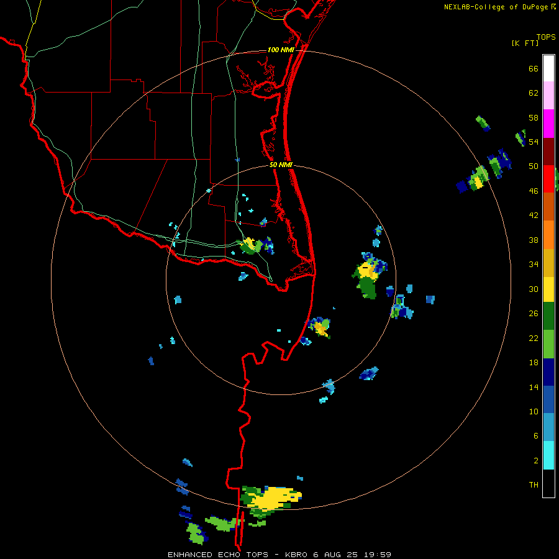559x559 pixels.
Task: Click the '22' legend scale label
Action: (x=534, y=339)
